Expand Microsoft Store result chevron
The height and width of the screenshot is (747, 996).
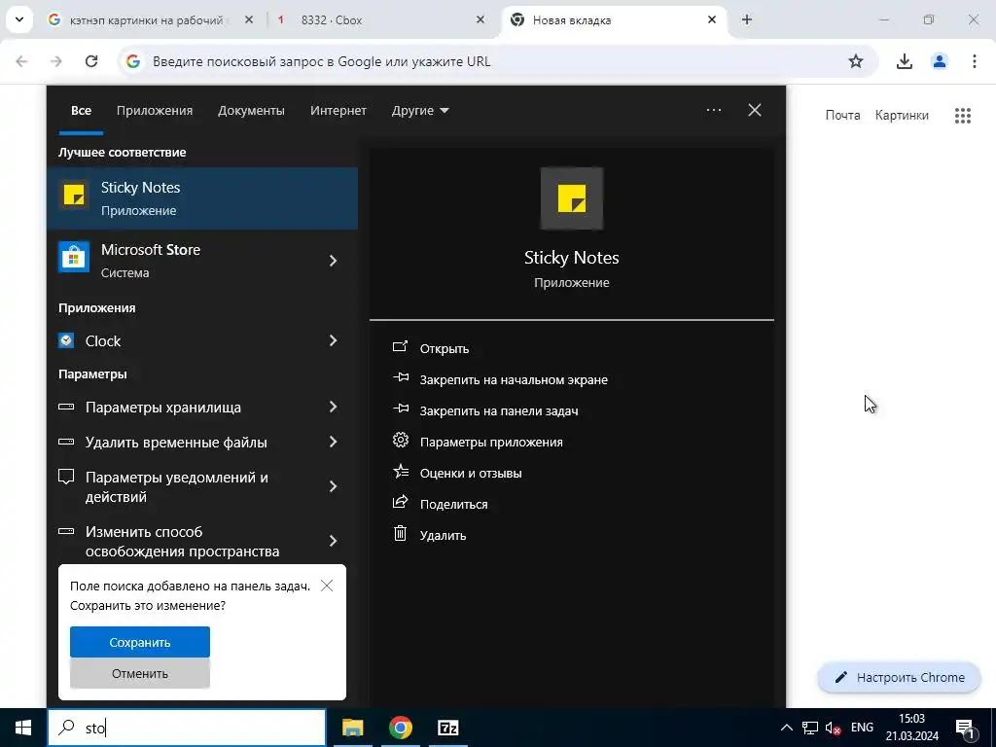[x=334, y=261]
